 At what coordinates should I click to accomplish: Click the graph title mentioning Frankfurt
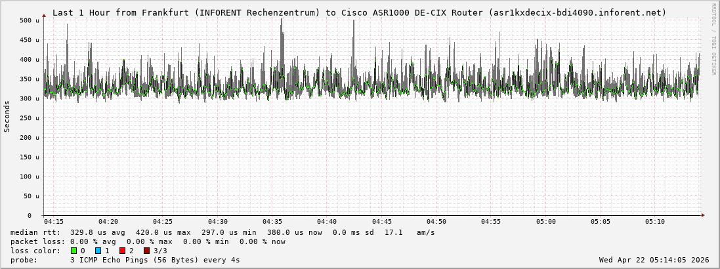tap(359, 12)
